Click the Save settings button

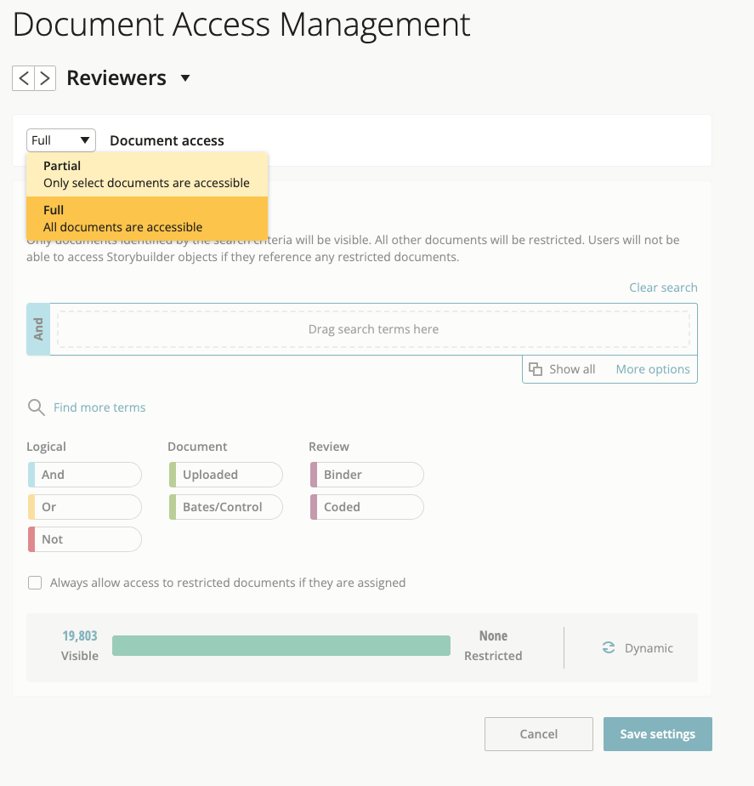(x=657, y=733)
